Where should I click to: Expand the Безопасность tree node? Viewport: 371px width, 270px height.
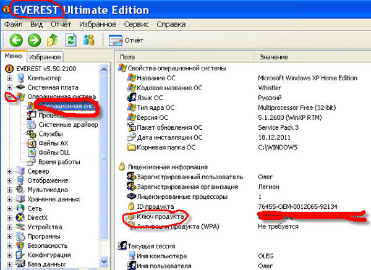(x=9, y=246)
